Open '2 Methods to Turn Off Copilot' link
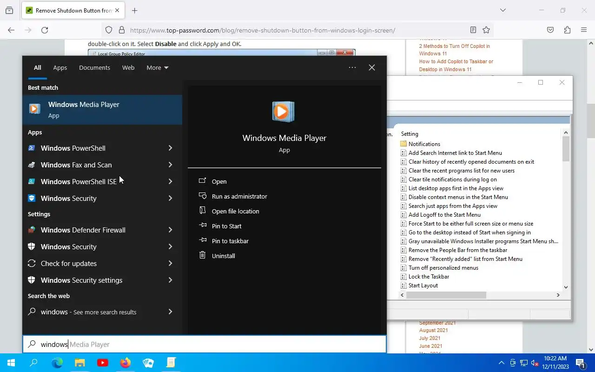 454,50
